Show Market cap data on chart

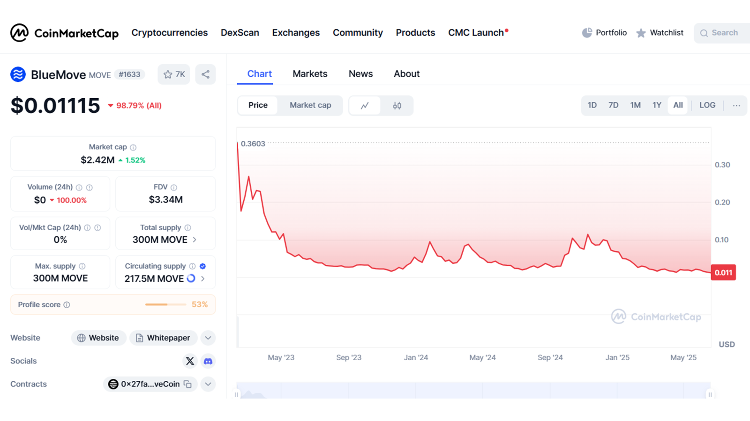[310, 105]
